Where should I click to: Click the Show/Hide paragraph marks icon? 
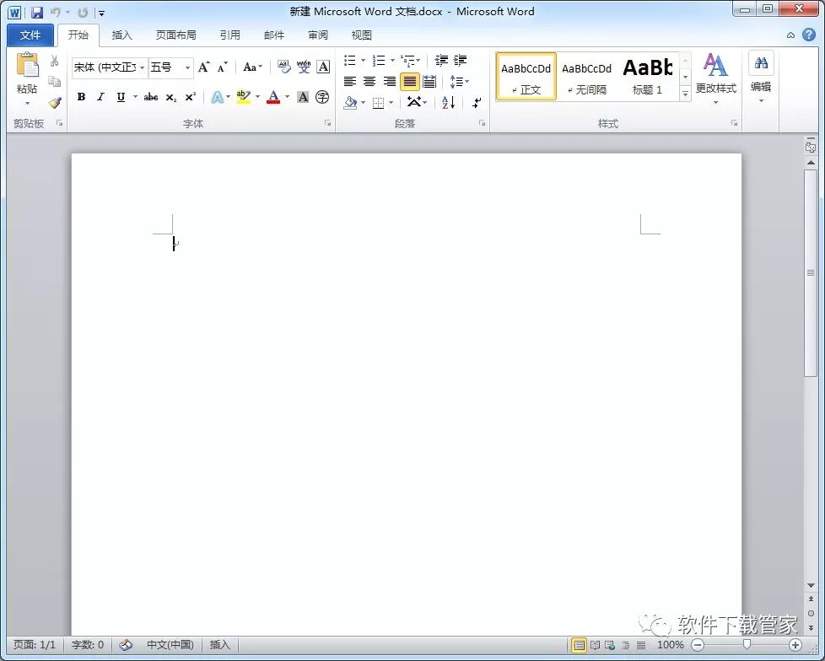[477, 103]
